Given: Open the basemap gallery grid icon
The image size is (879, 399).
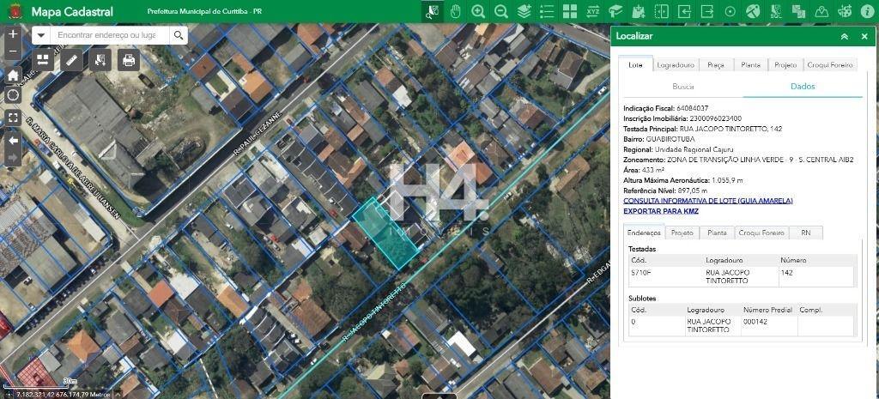Looking at the screenshot, I should 570,11.
